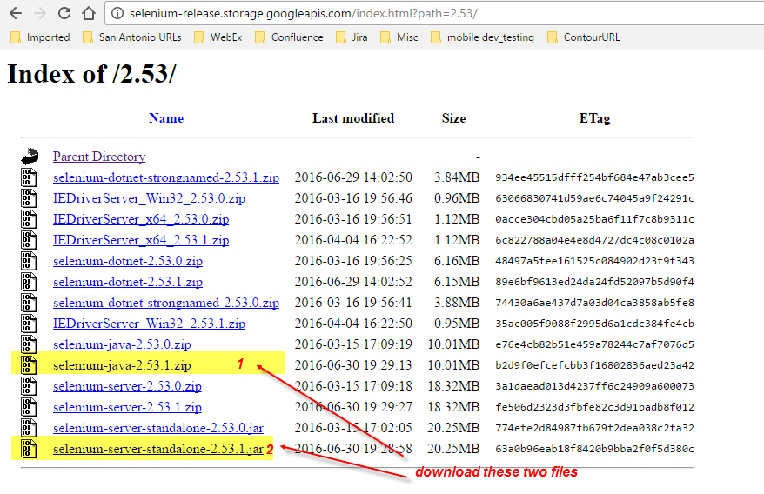764x494 pixels.
Task: Download selenium-java-2.53.1.zip
Action: [122, 365]
